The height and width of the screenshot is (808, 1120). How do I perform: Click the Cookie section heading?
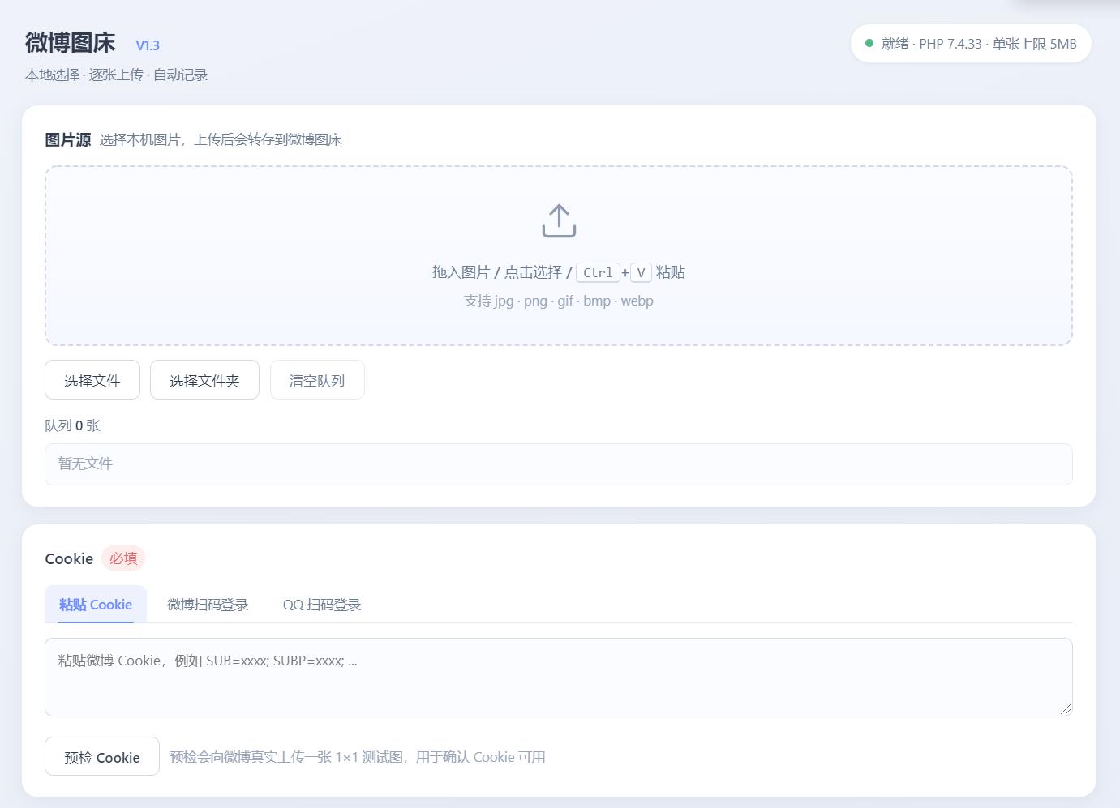click(x=69, y=558)
